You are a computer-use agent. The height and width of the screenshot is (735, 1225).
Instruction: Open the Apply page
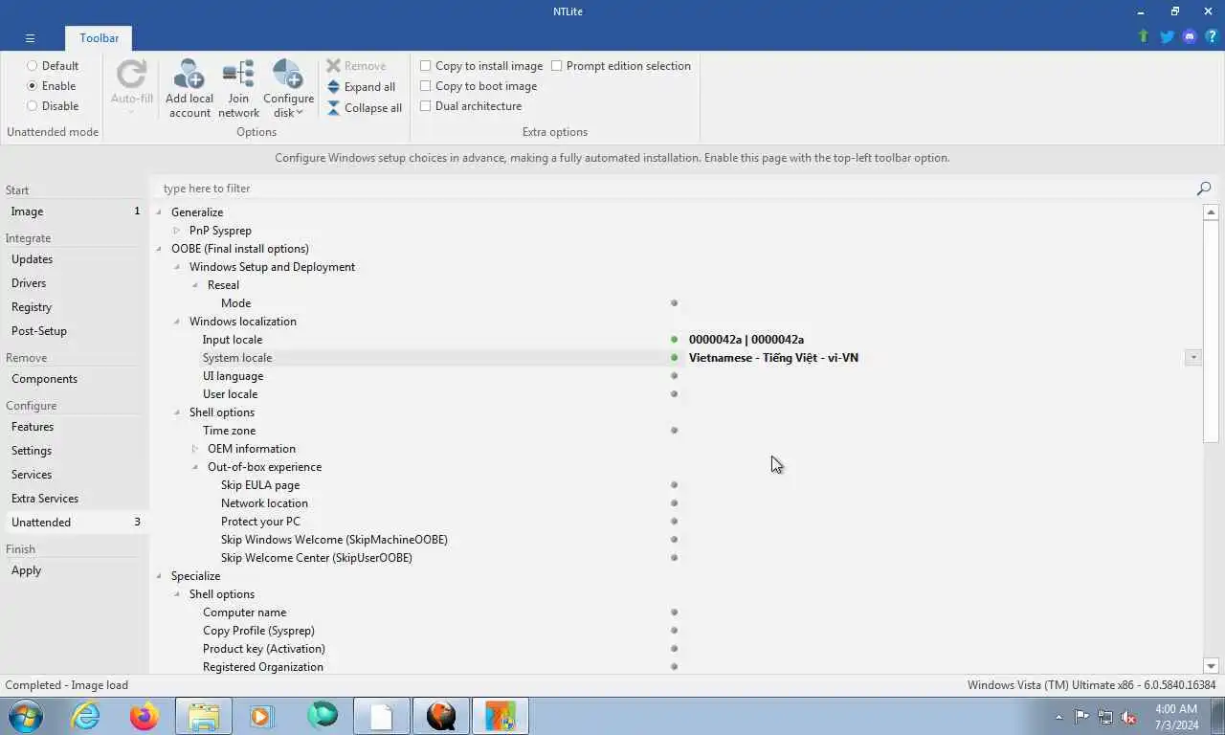(75, 570)
